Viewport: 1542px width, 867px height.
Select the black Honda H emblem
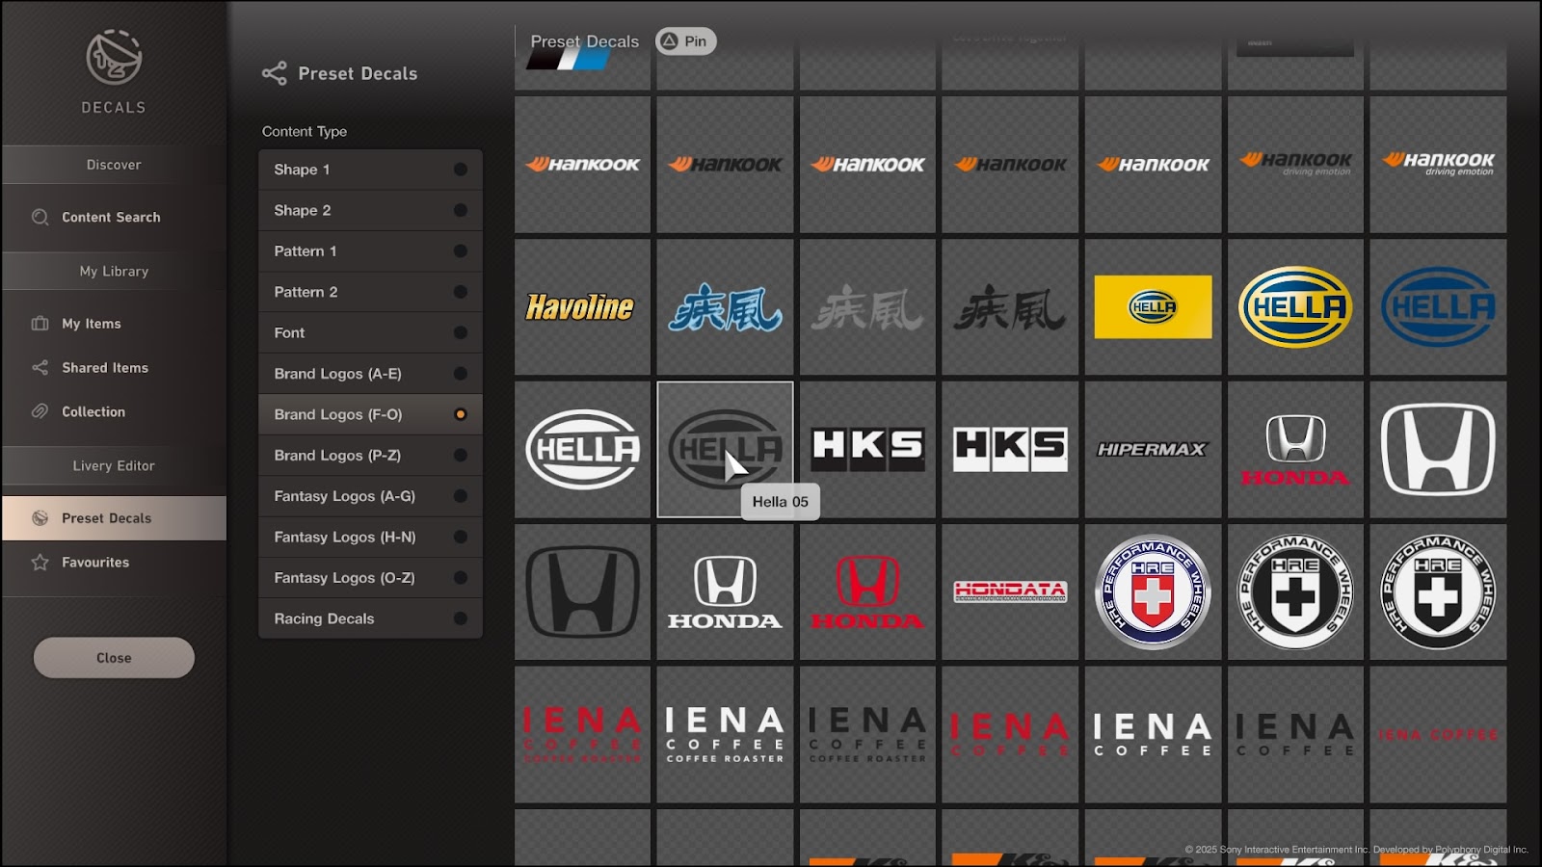click(582, 592)
